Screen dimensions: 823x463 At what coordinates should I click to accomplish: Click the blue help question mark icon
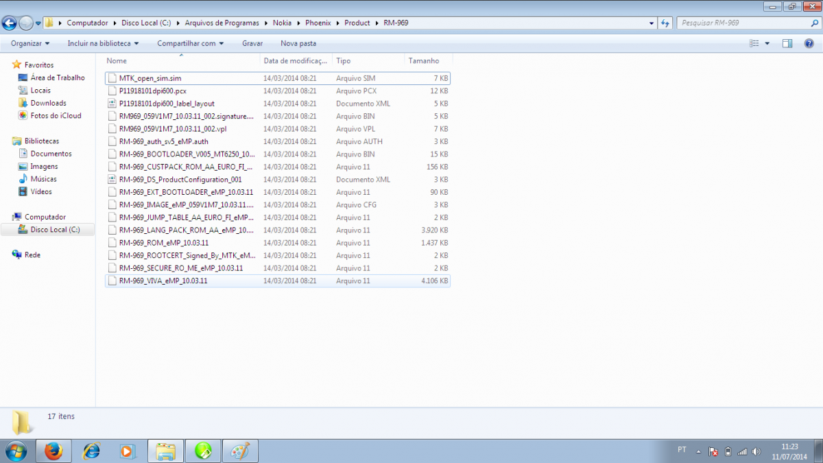click(809, 43)
